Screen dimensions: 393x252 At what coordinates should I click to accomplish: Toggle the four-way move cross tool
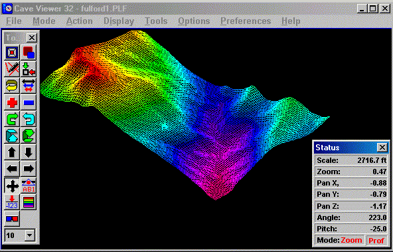12,186
